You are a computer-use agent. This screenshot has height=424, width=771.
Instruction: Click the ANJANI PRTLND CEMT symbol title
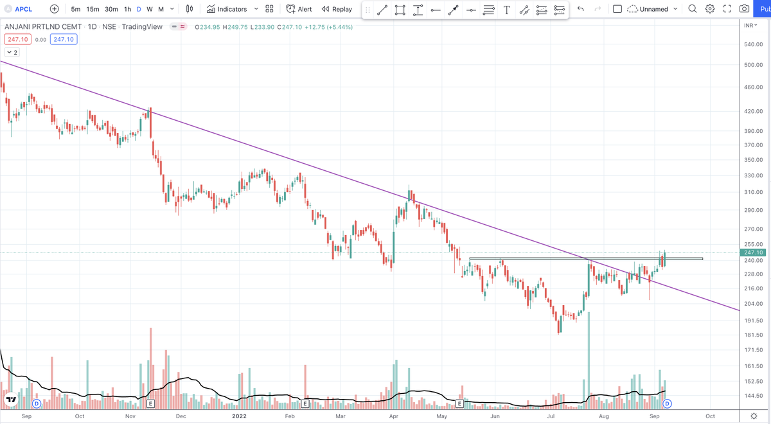[43, 27]
